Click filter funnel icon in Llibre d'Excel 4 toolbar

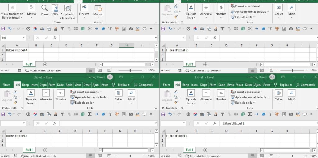[62, 29]
